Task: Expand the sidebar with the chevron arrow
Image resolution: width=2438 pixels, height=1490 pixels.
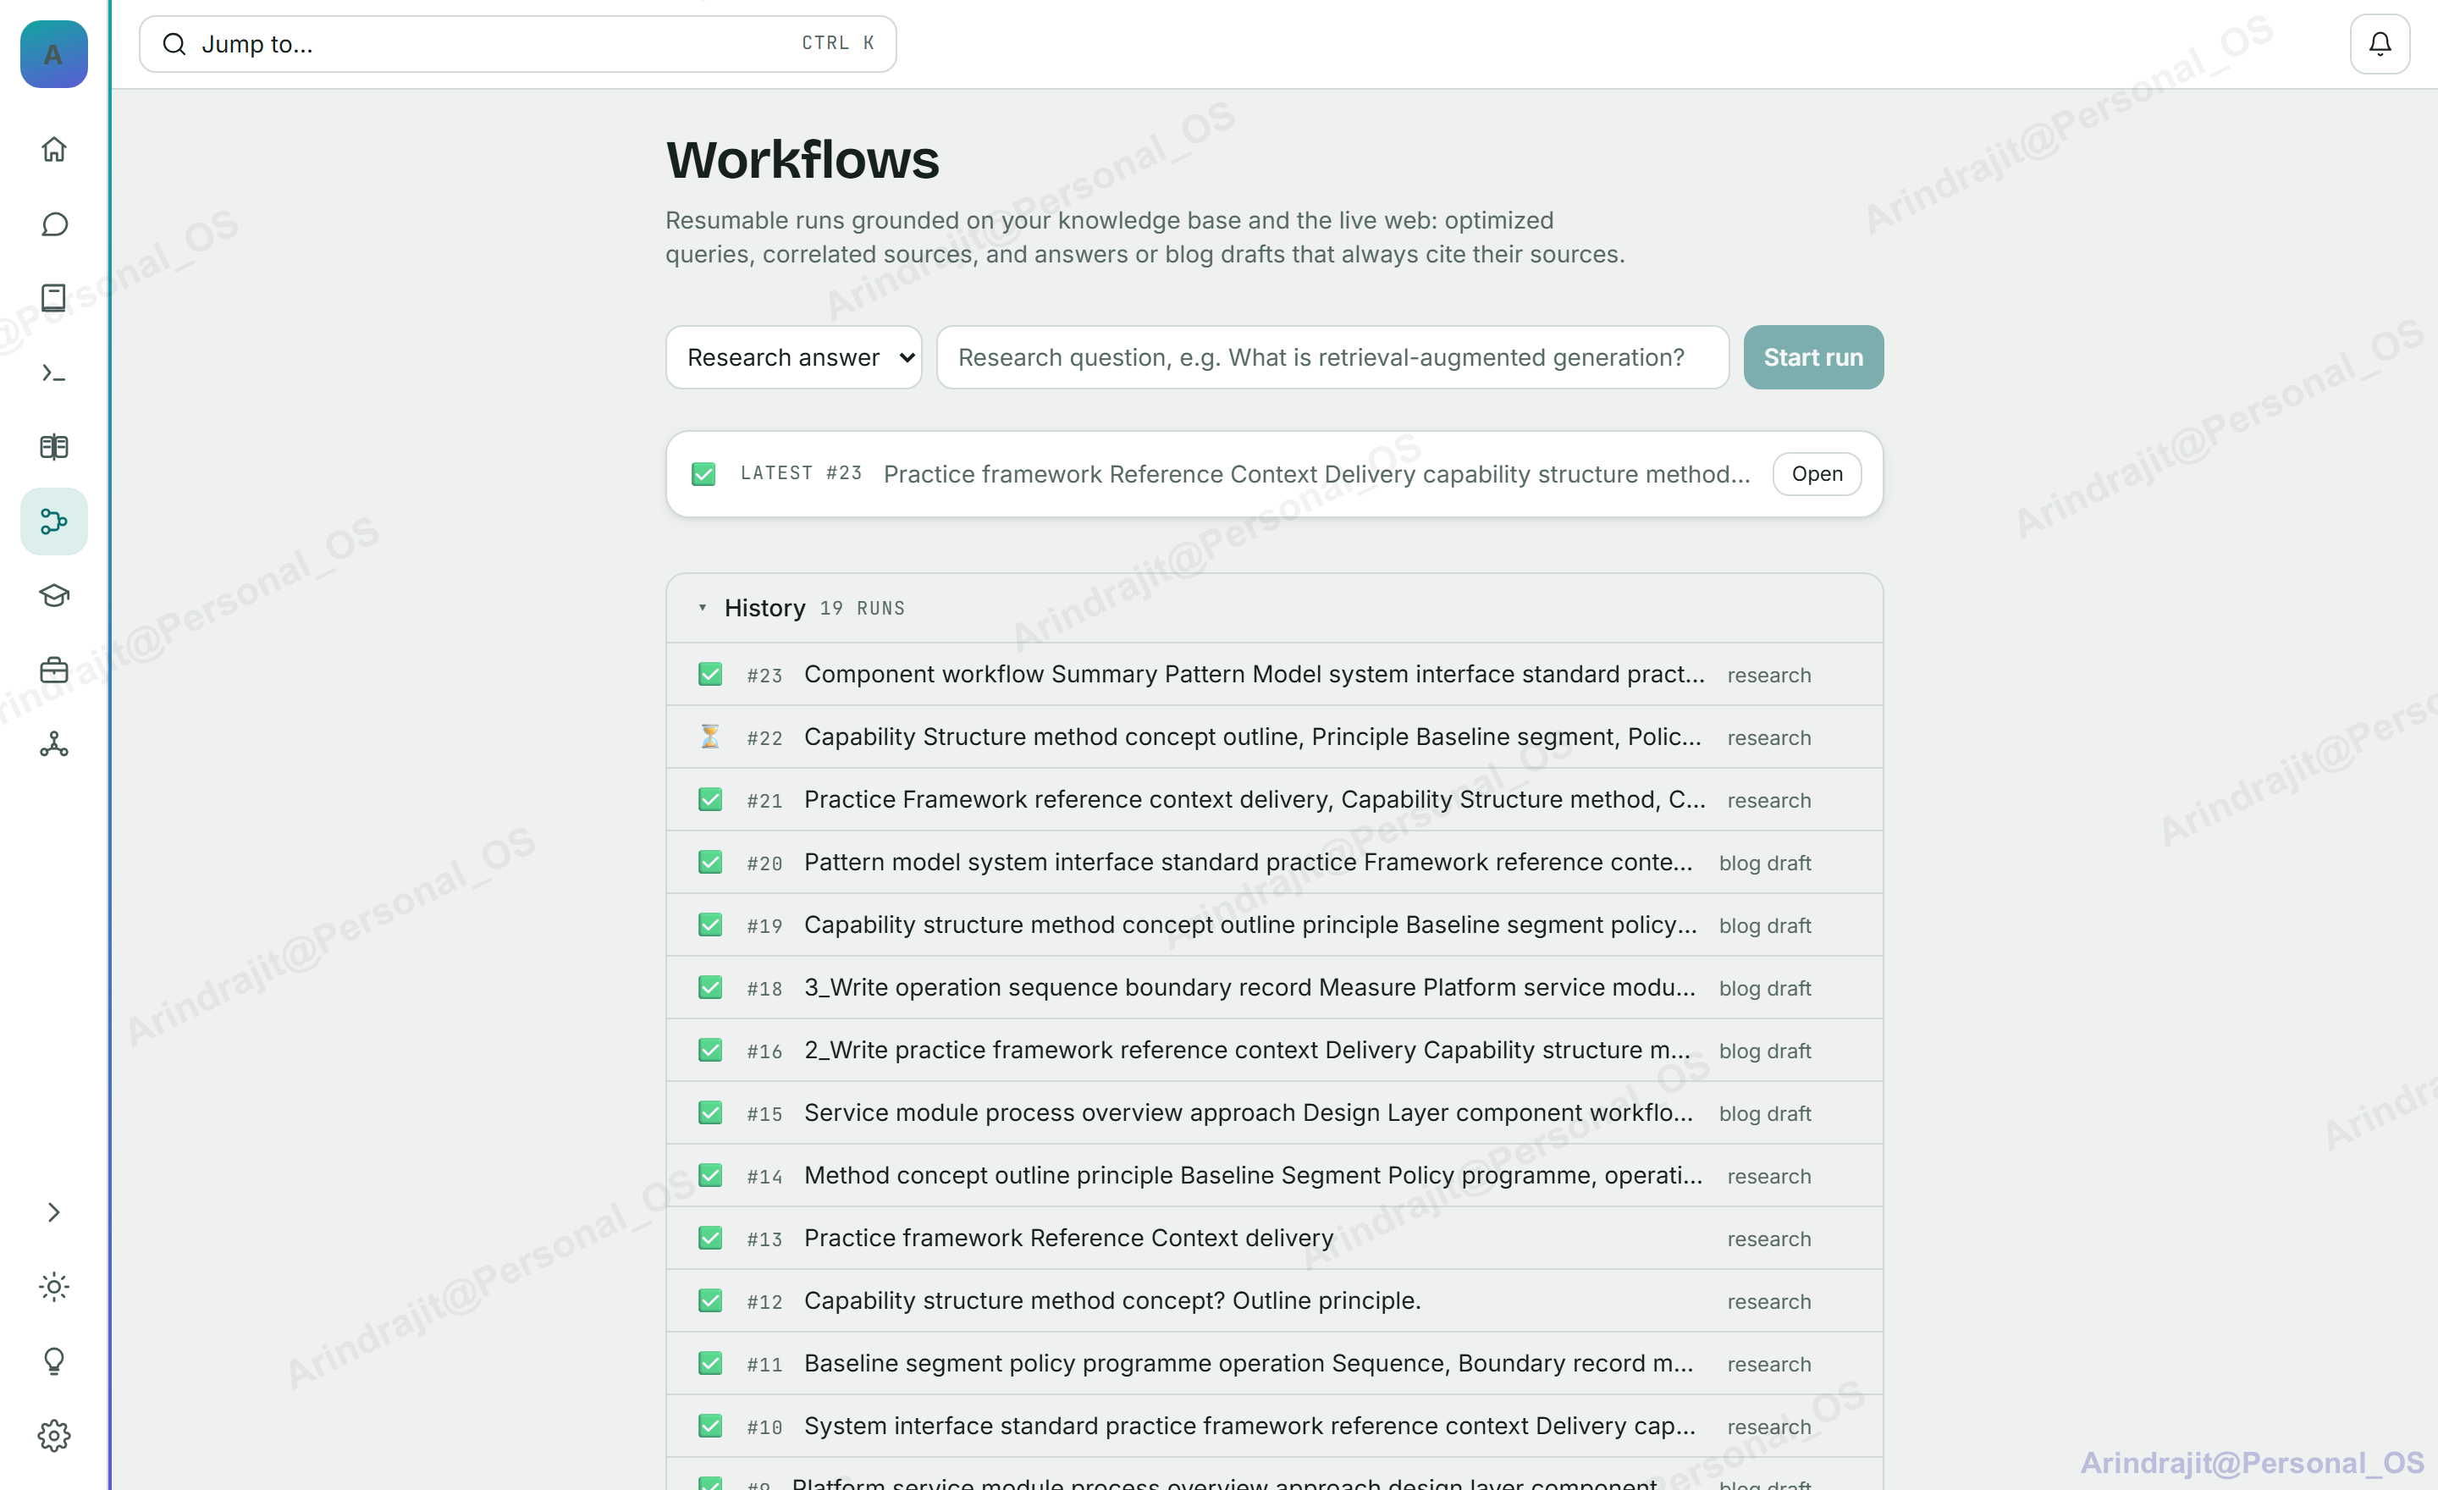Action: click(x=53, y=1212)
